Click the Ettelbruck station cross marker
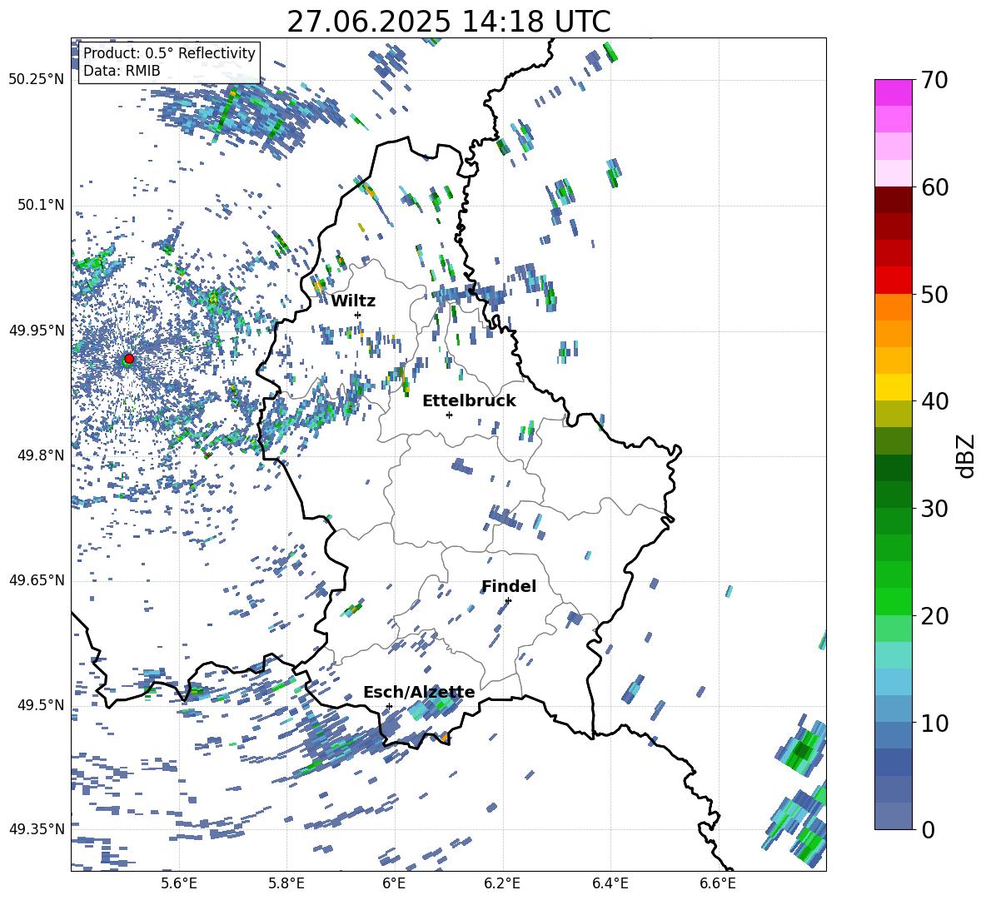The width and height of the screenshot is (986, 900). coord(449,415)
